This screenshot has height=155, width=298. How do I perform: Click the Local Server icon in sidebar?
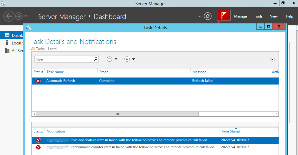[x=7, y=43]
